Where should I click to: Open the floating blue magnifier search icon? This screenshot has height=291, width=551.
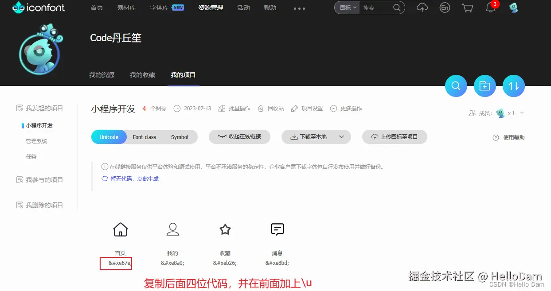click(456, 86)
